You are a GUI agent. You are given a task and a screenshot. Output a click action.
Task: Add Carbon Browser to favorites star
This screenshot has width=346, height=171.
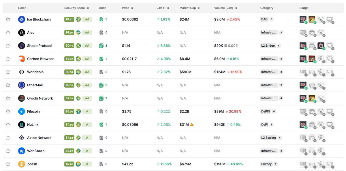(x=8, y=59)
